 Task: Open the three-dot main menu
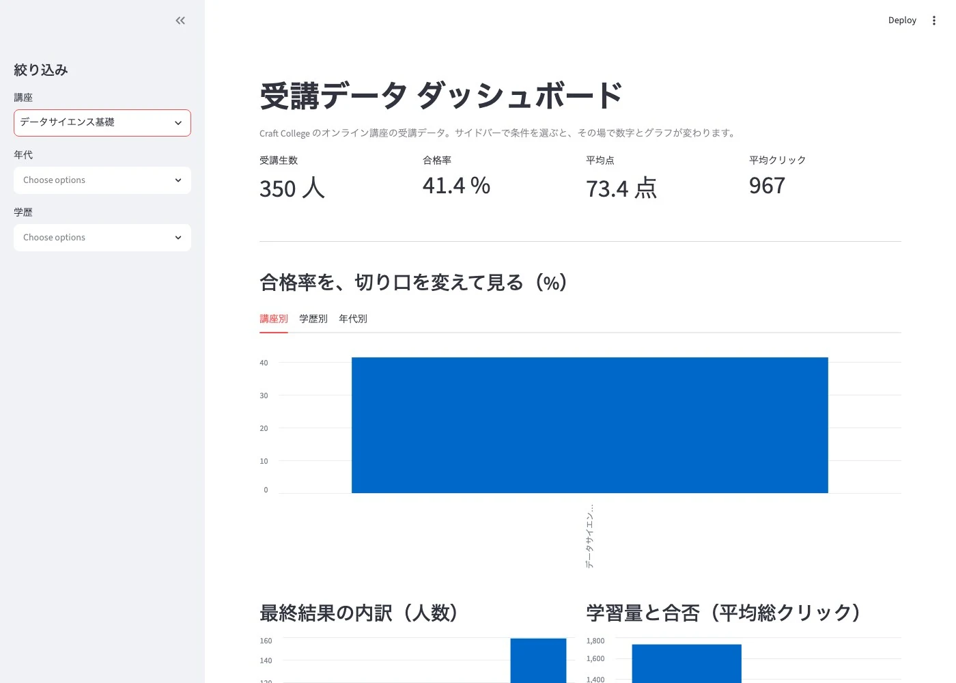coord(934,20)
